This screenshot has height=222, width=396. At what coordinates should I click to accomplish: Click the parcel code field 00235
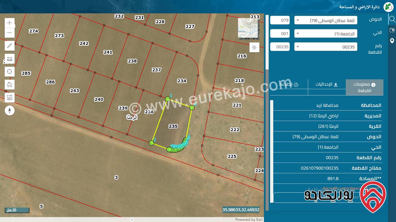[280, 47]
